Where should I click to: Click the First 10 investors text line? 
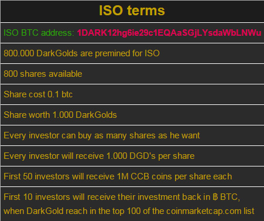tap(122, 197)
